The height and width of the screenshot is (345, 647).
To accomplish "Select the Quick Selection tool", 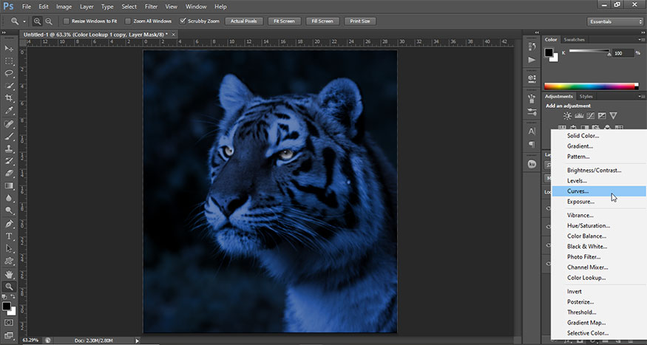I will point(9,86).
